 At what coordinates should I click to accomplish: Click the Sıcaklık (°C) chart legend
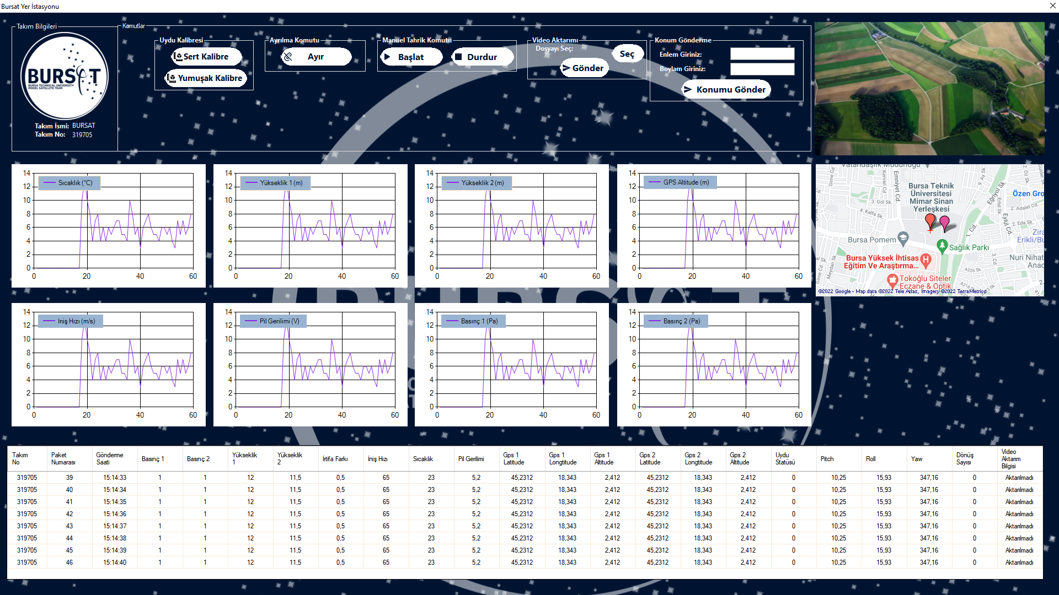pos(69,183)
